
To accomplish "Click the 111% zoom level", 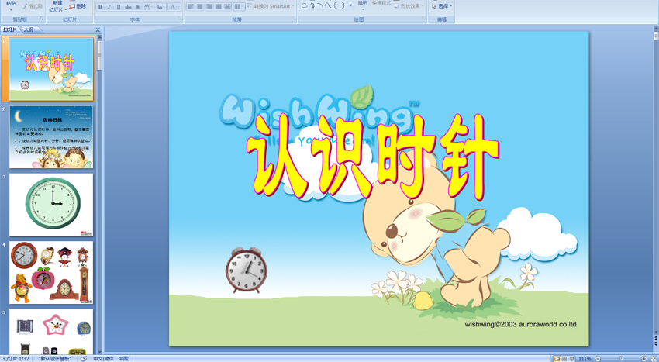I will (x=585, y=359).
